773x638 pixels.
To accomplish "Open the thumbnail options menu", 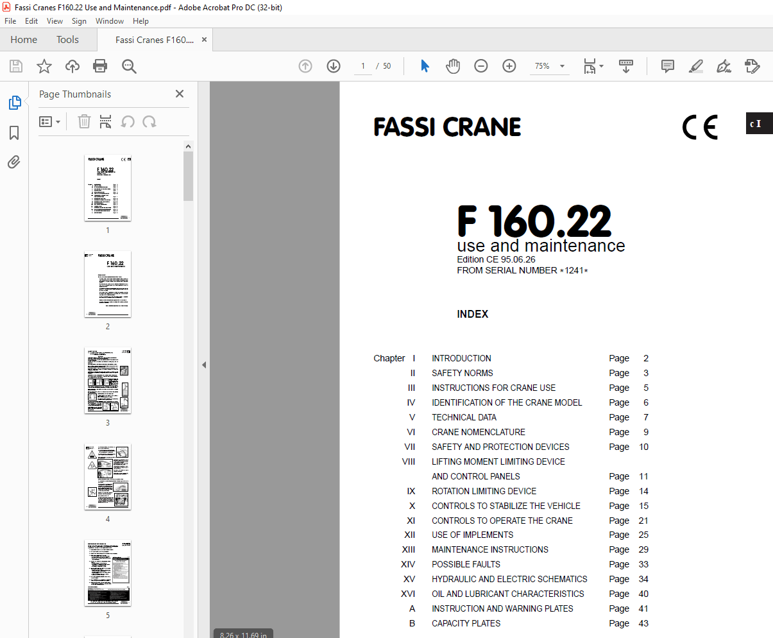I will [50, 121].
